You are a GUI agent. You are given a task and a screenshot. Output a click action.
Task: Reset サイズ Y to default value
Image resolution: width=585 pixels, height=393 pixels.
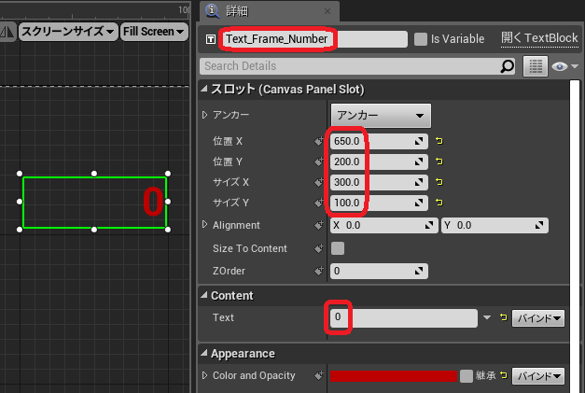click(439, 203)
